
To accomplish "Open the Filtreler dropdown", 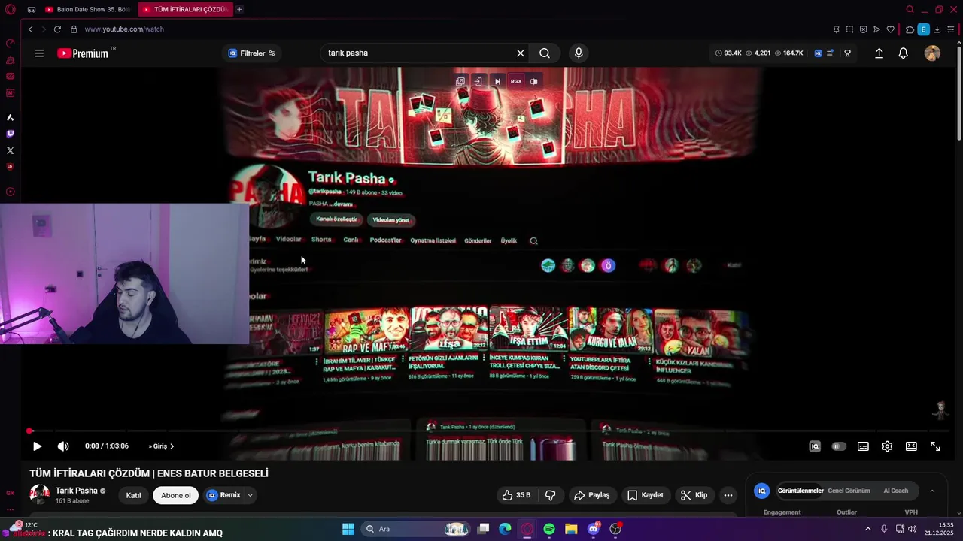I will click(252, 53).
